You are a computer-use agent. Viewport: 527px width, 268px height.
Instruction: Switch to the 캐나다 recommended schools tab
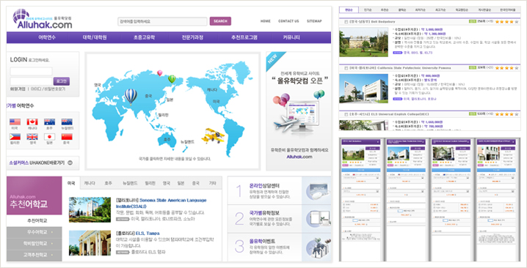tap(90, 183)
